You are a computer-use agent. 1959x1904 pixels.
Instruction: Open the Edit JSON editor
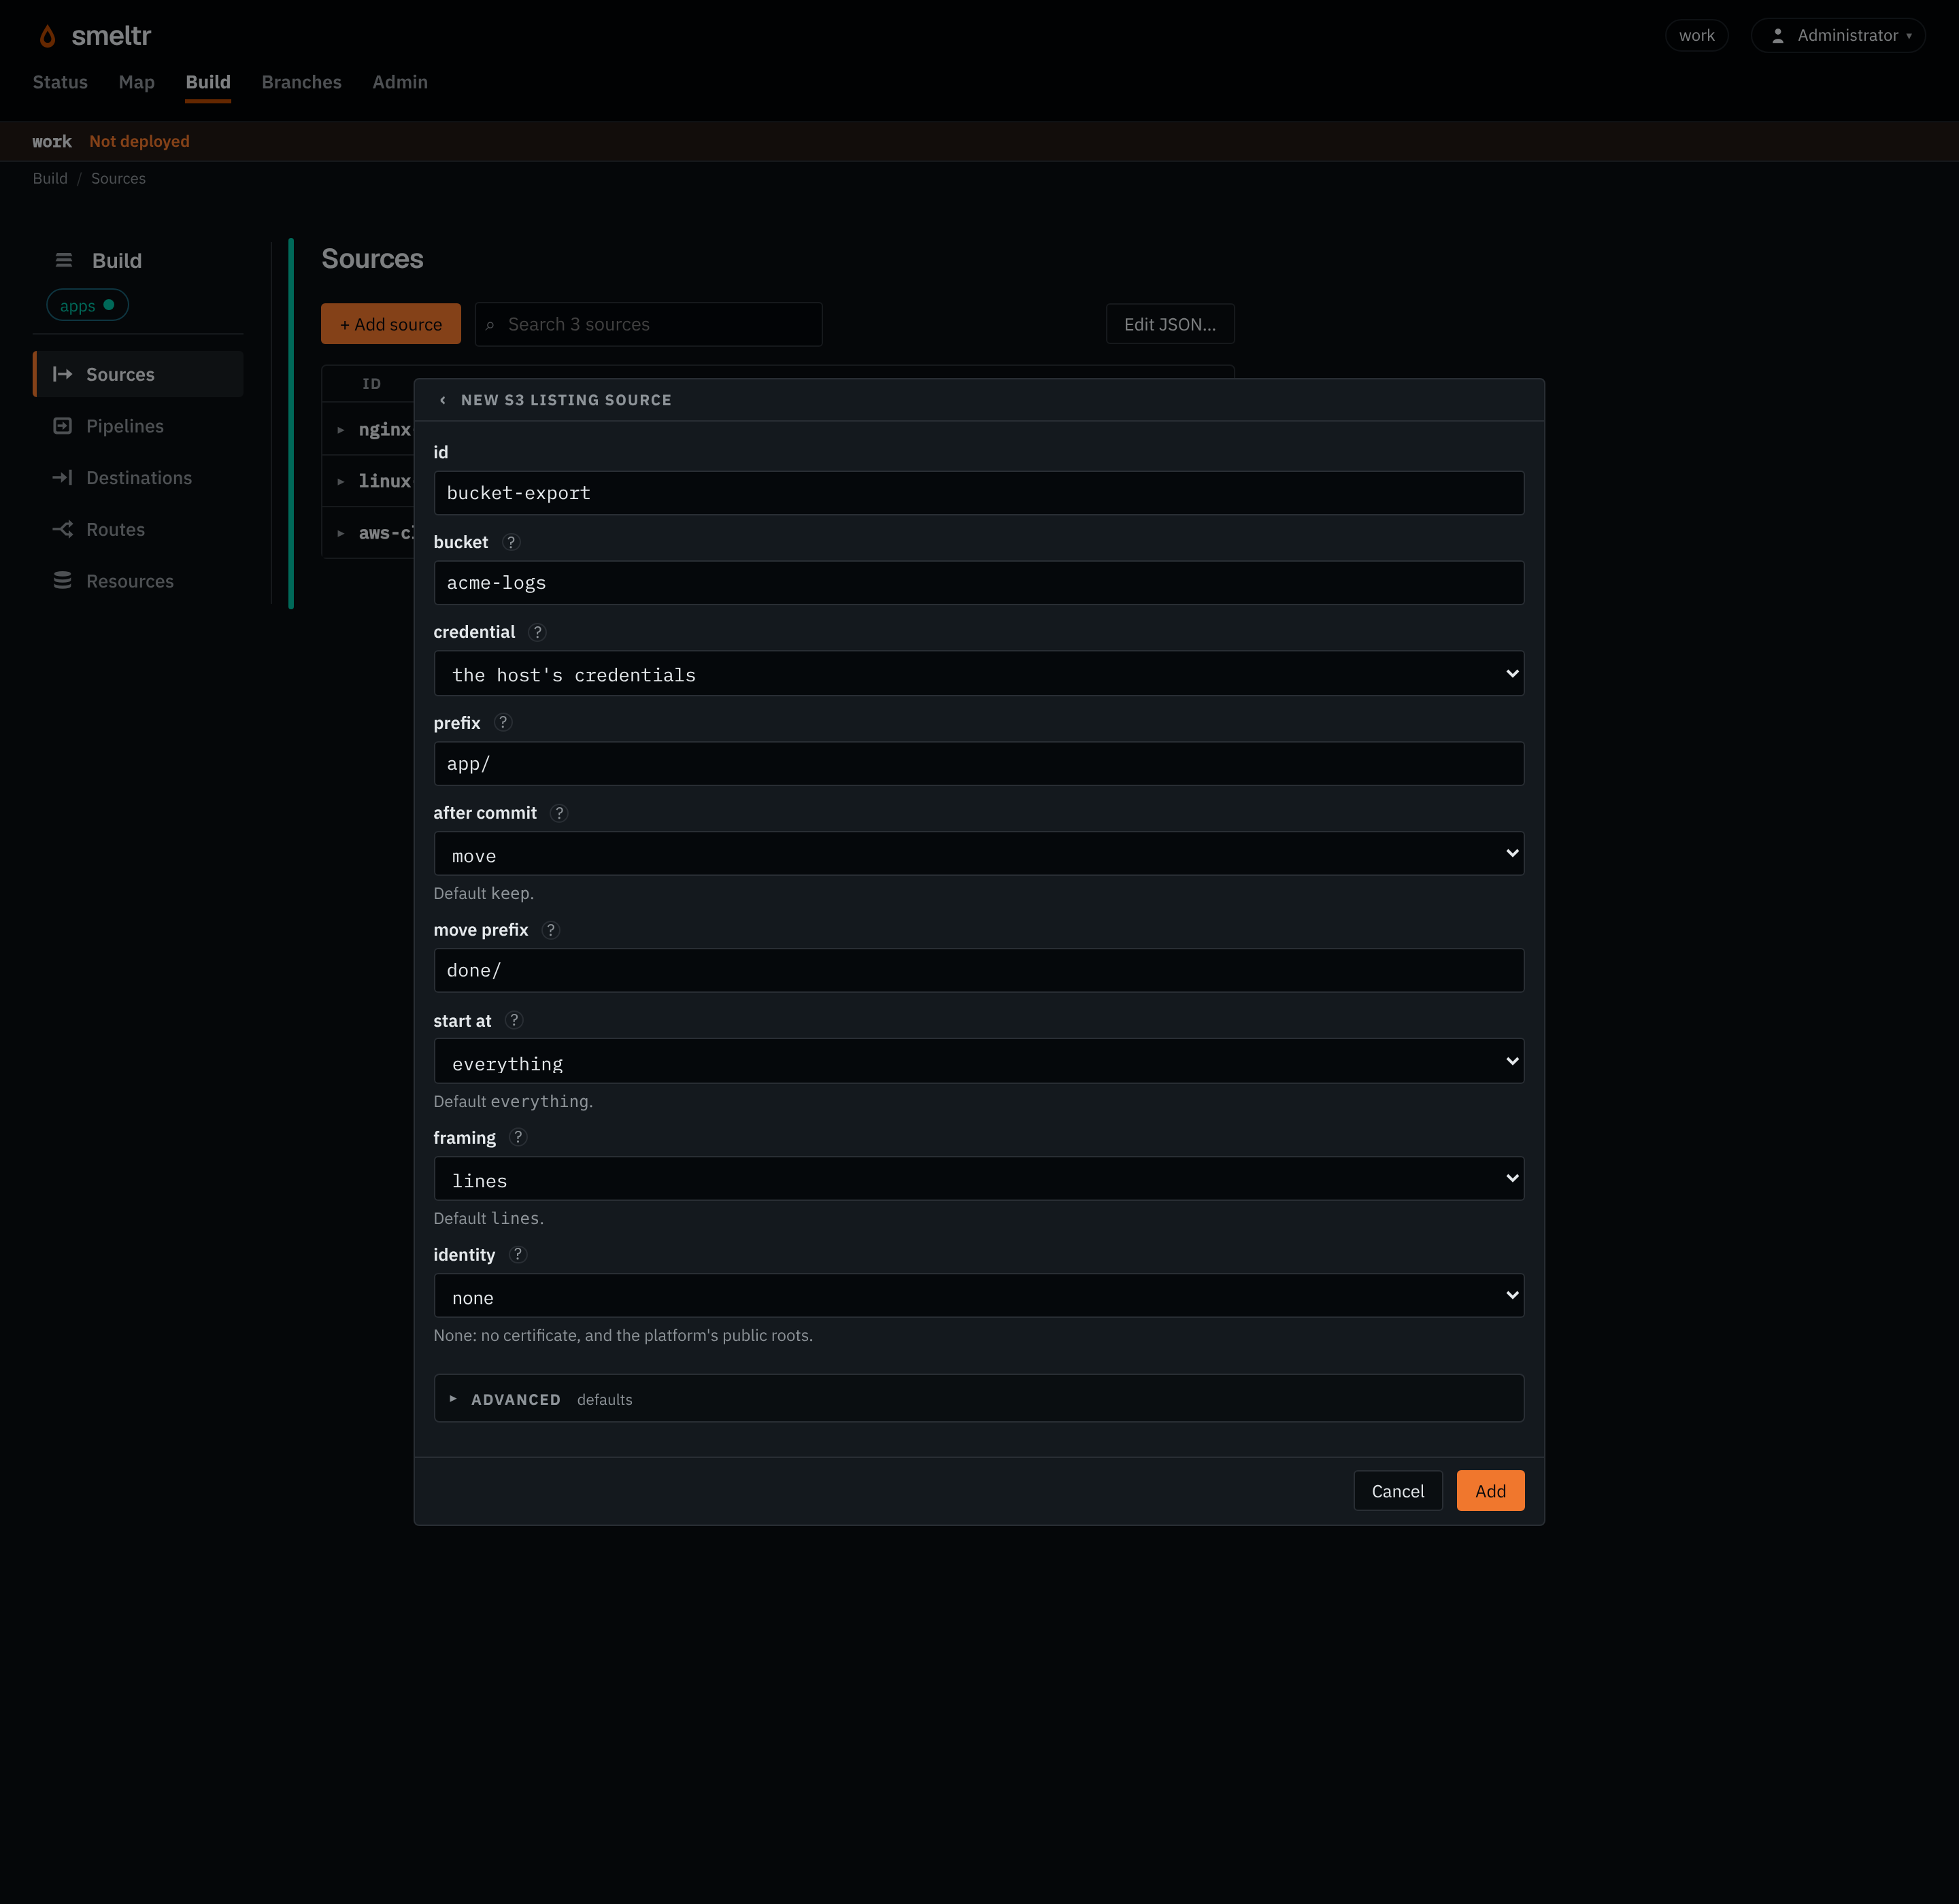1169,324
